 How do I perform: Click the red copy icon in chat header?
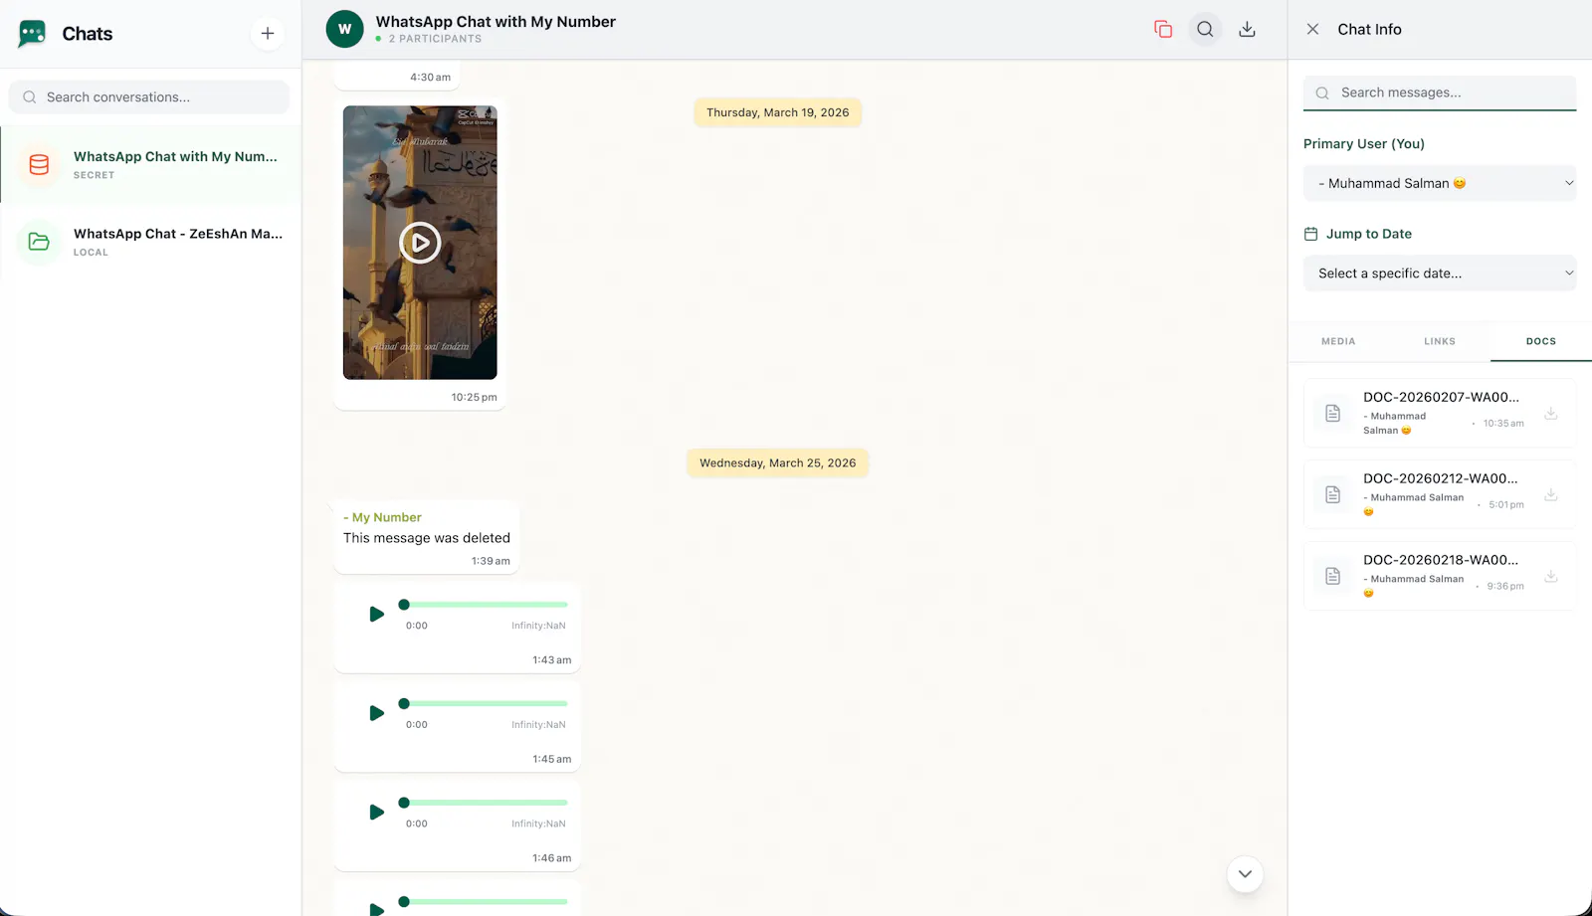pyautogui.click(x=1163, y=29)
